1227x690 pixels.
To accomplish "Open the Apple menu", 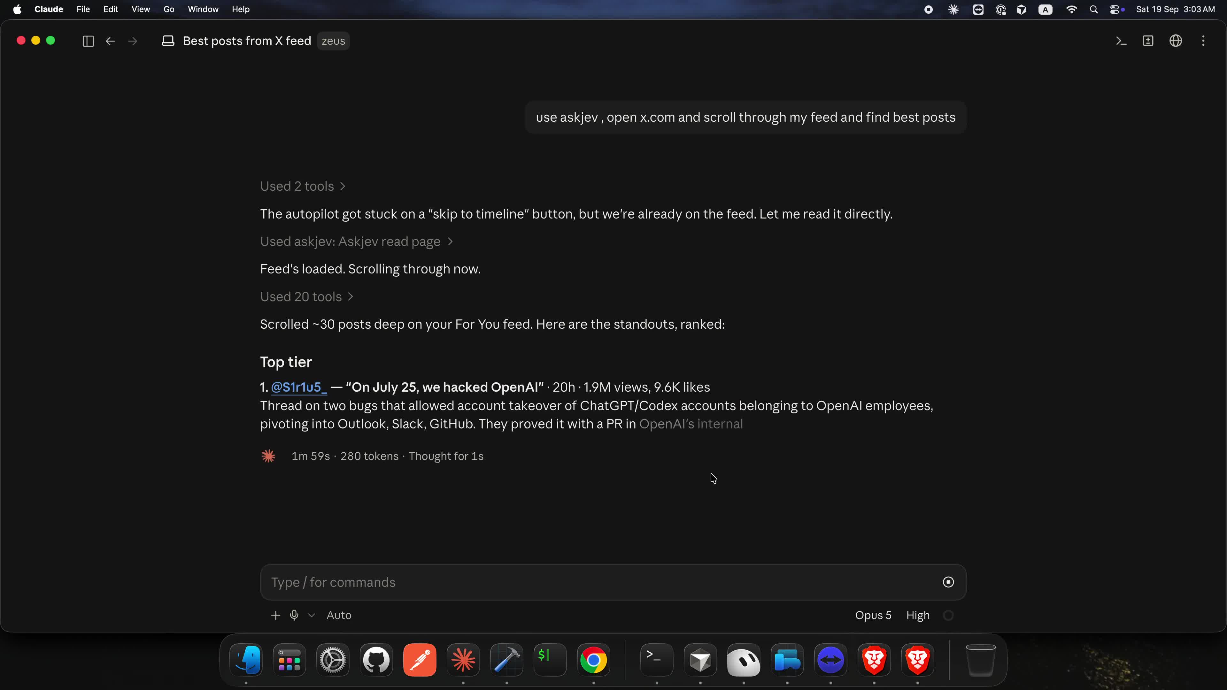I will point(17,10).
